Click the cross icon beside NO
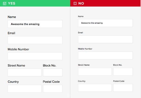This screenshot has width=141, height=98. [x=75, y=3]
